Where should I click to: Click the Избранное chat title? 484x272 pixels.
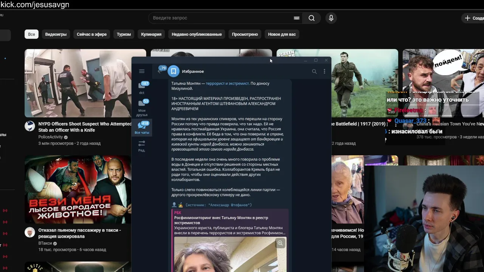[193, 71]
